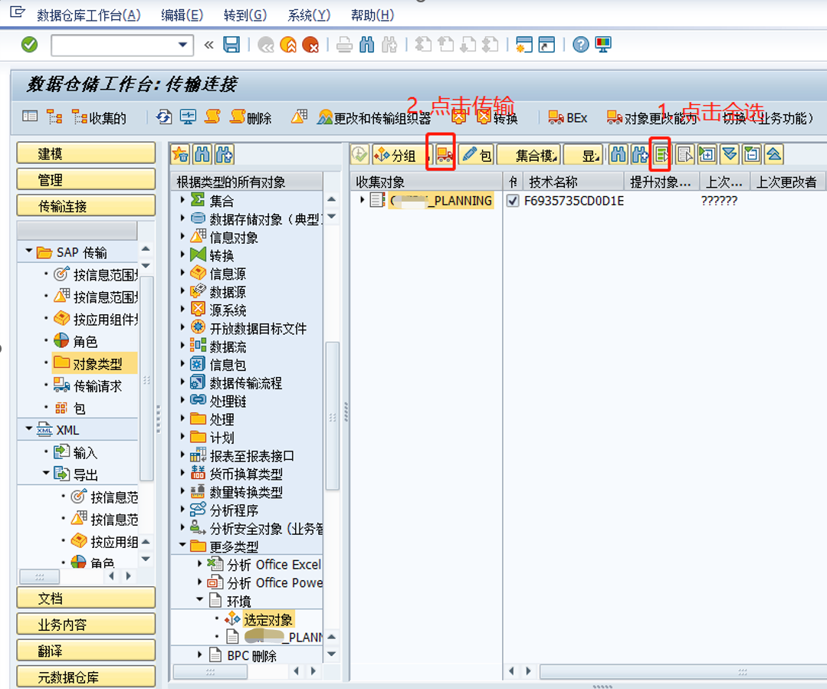Open the 转到(G) menu
Viewport: 827px width, 689px height.
(x=245, y=15)
